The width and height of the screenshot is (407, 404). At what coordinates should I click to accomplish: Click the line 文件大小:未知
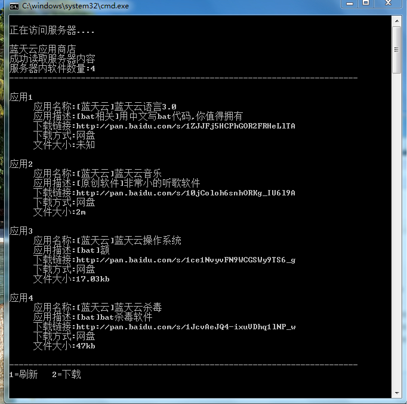coord(64,145)
